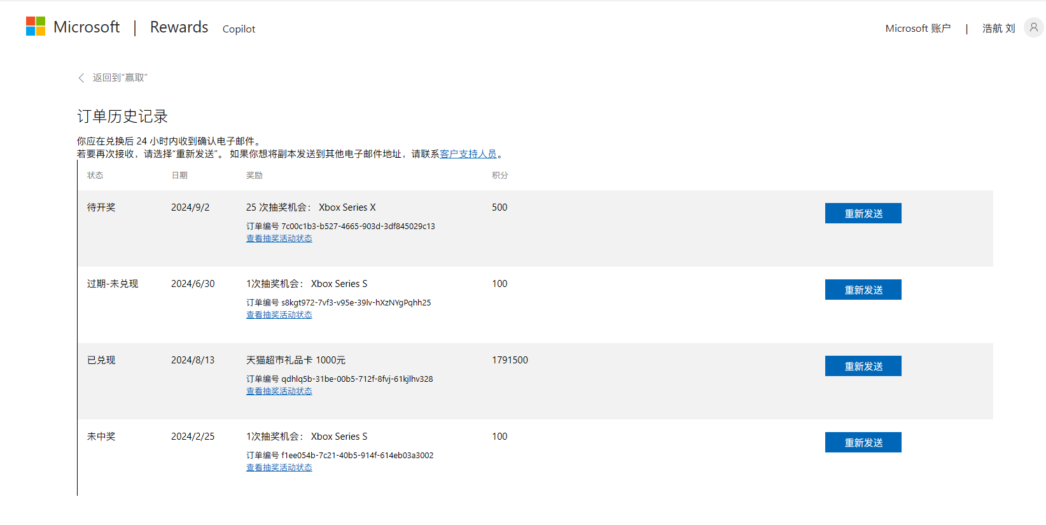The width and height of the screenshot is (1046, 525).
Task: Resend the 2024/2/25 未中奖 order
Action: coord(863,442)
